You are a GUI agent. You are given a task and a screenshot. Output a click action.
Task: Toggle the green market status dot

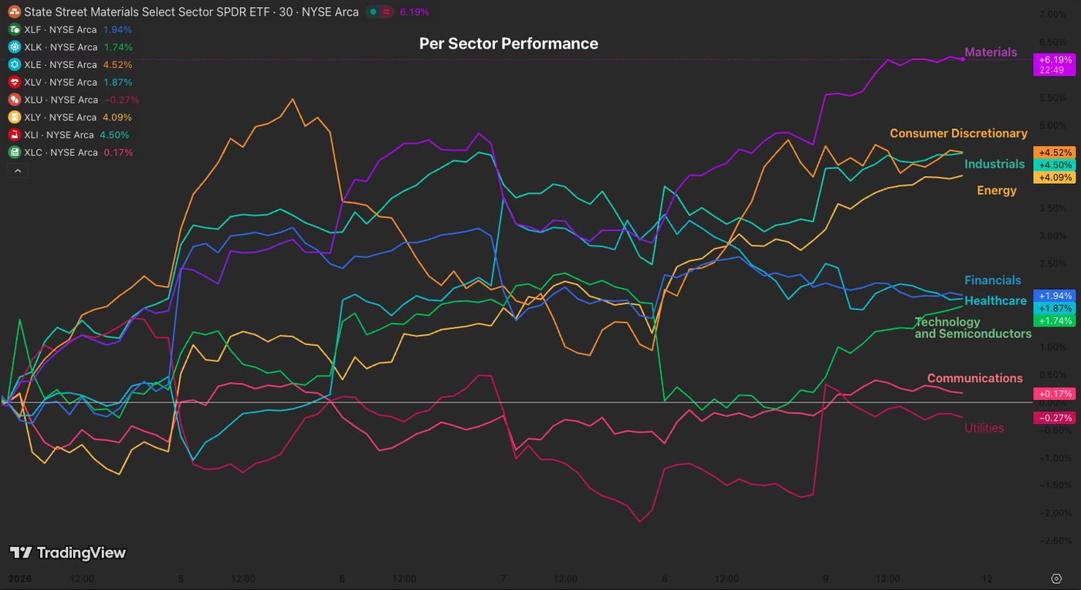click(374, 12)
